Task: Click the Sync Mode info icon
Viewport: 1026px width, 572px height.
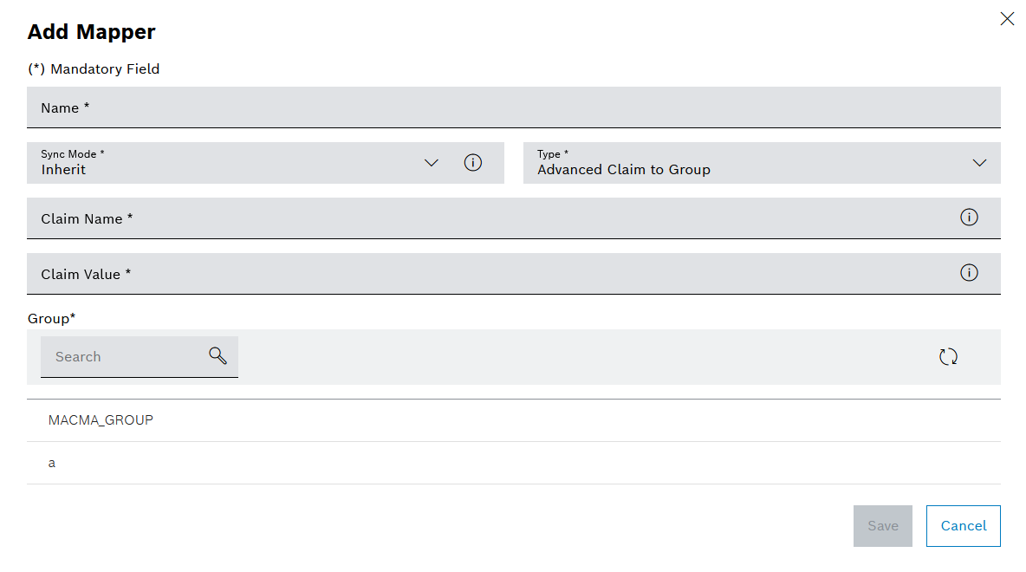Action: [x=473, y=162]
